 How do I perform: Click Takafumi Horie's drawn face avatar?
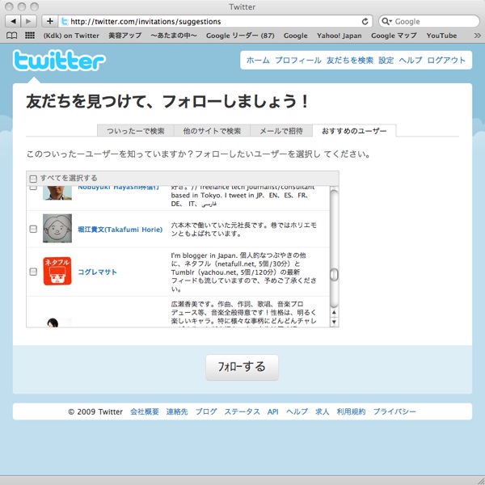coord(57,228)
